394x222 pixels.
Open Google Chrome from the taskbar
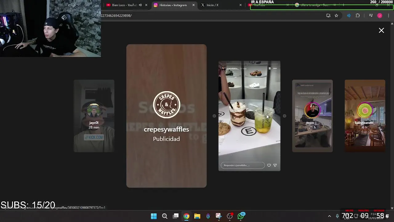pyautogui.click(x=187, y=216)
